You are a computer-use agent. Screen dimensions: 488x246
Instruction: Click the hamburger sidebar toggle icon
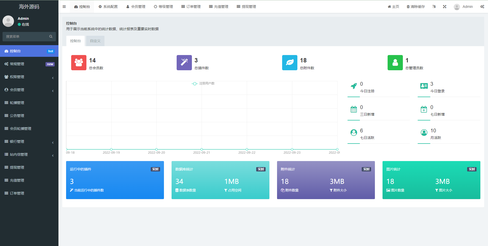click(64, 7)
